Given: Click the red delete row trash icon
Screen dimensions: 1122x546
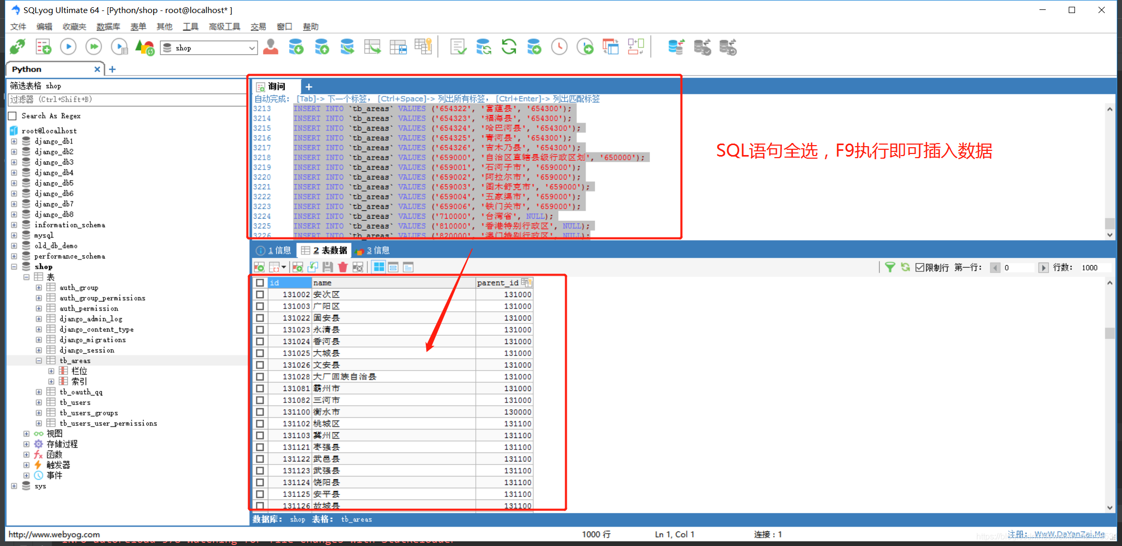Looking at the screenshot, I should tap(343, 267).
